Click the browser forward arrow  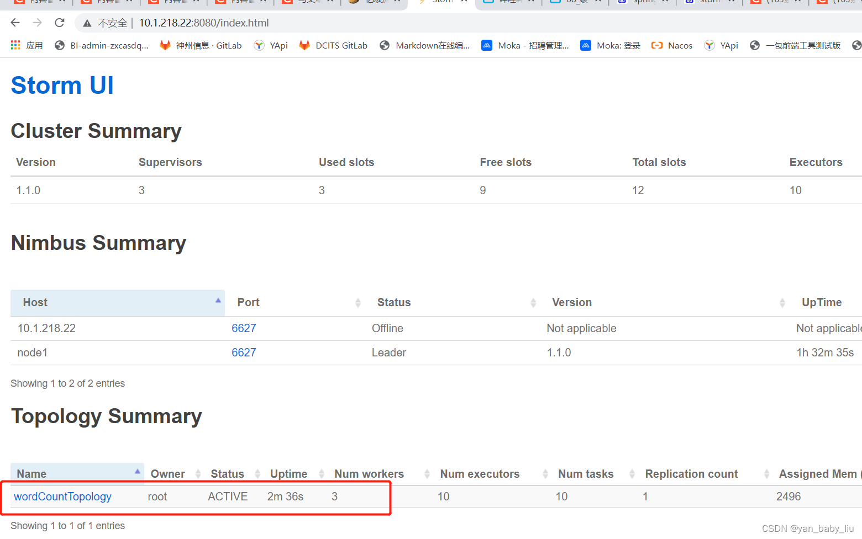37,23
